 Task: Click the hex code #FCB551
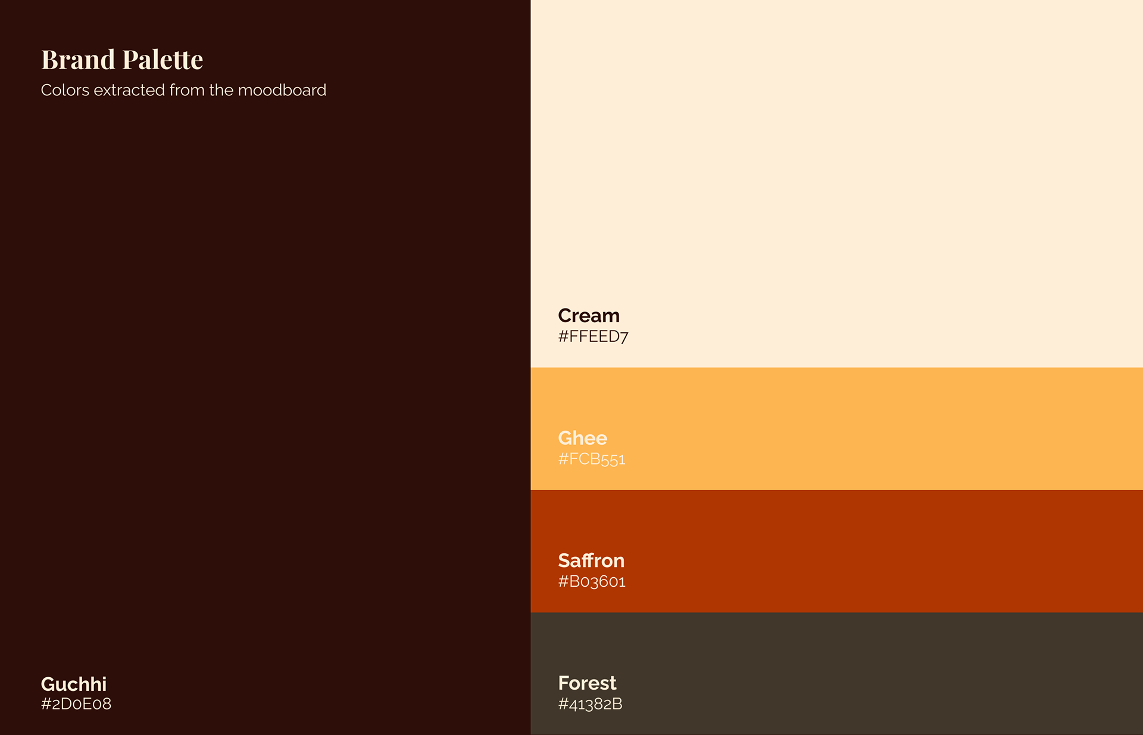(592, 459)
